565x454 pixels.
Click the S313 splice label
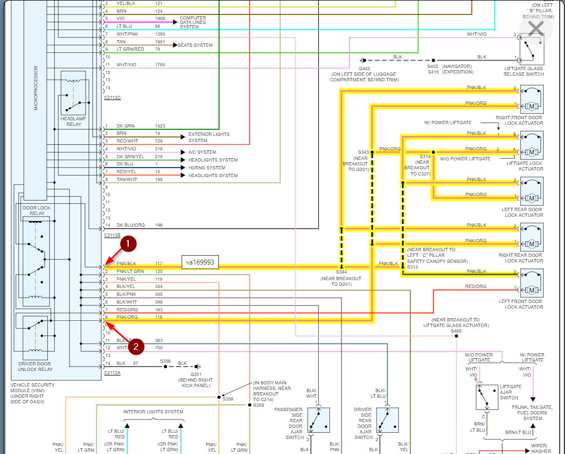[412, 267]
